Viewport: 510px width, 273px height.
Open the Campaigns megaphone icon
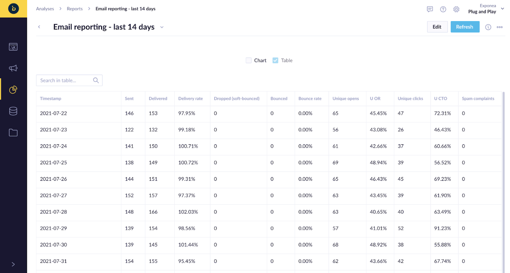13,68
